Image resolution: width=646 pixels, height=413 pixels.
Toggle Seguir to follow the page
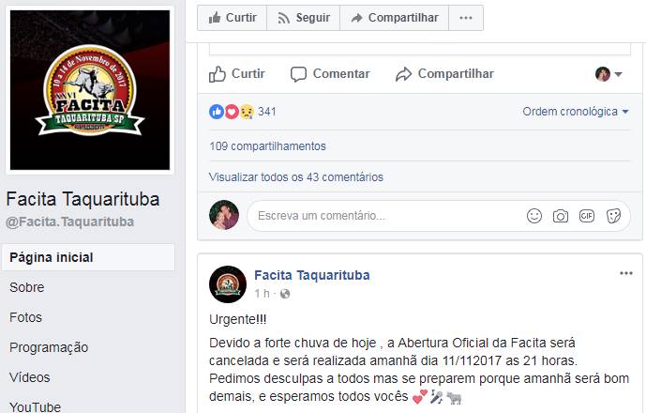click(304, 18)
